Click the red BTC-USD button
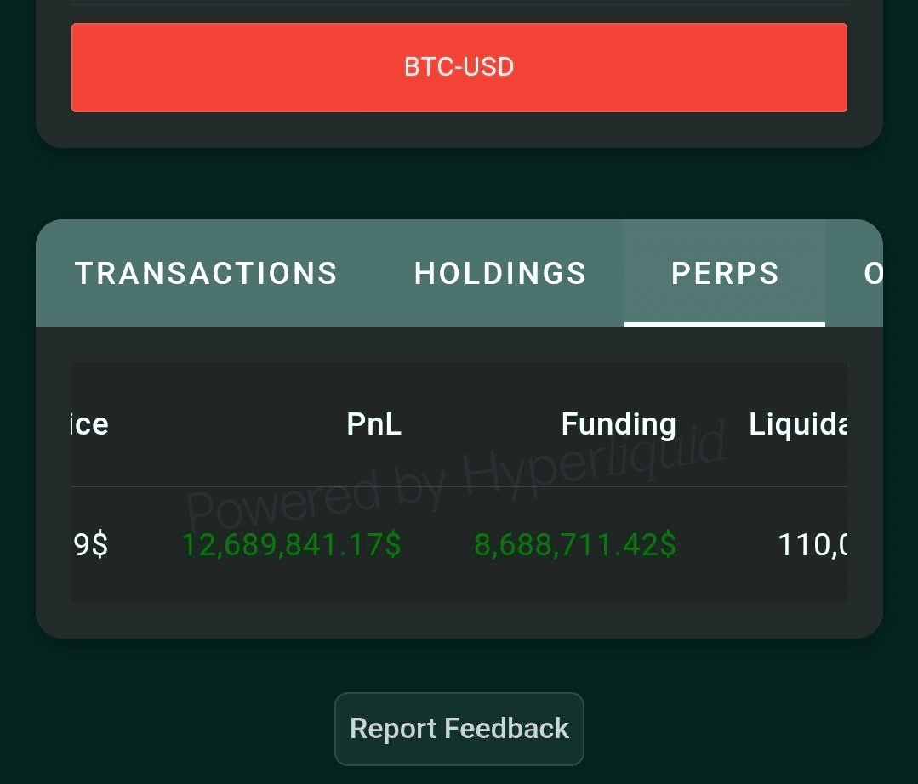Image resolution: width=918 pixels, height=784 pixels. (459, 67)
